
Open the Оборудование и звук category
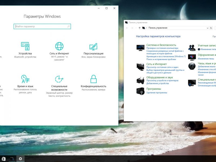point(160,77)
